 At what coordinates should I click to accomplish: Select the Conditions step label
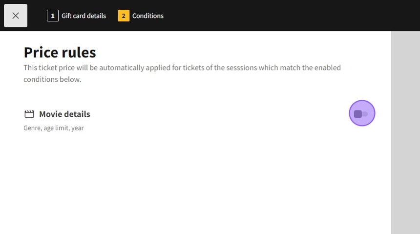pyautogui.click(x=147, y=16)
